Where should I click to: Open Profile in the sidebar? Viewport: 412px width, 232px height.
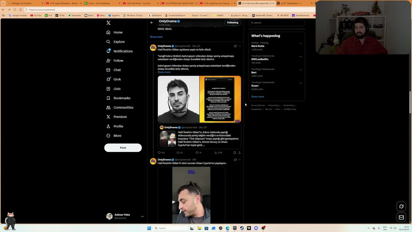coord(115,126)
